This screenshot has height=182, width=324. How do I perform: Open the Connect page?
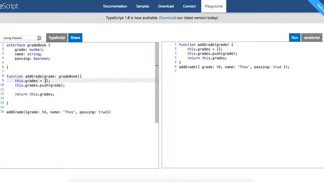[189, 6]
